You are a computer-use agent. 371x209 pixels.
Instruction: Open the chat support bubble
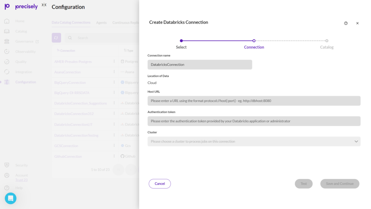tap(11, 198)
